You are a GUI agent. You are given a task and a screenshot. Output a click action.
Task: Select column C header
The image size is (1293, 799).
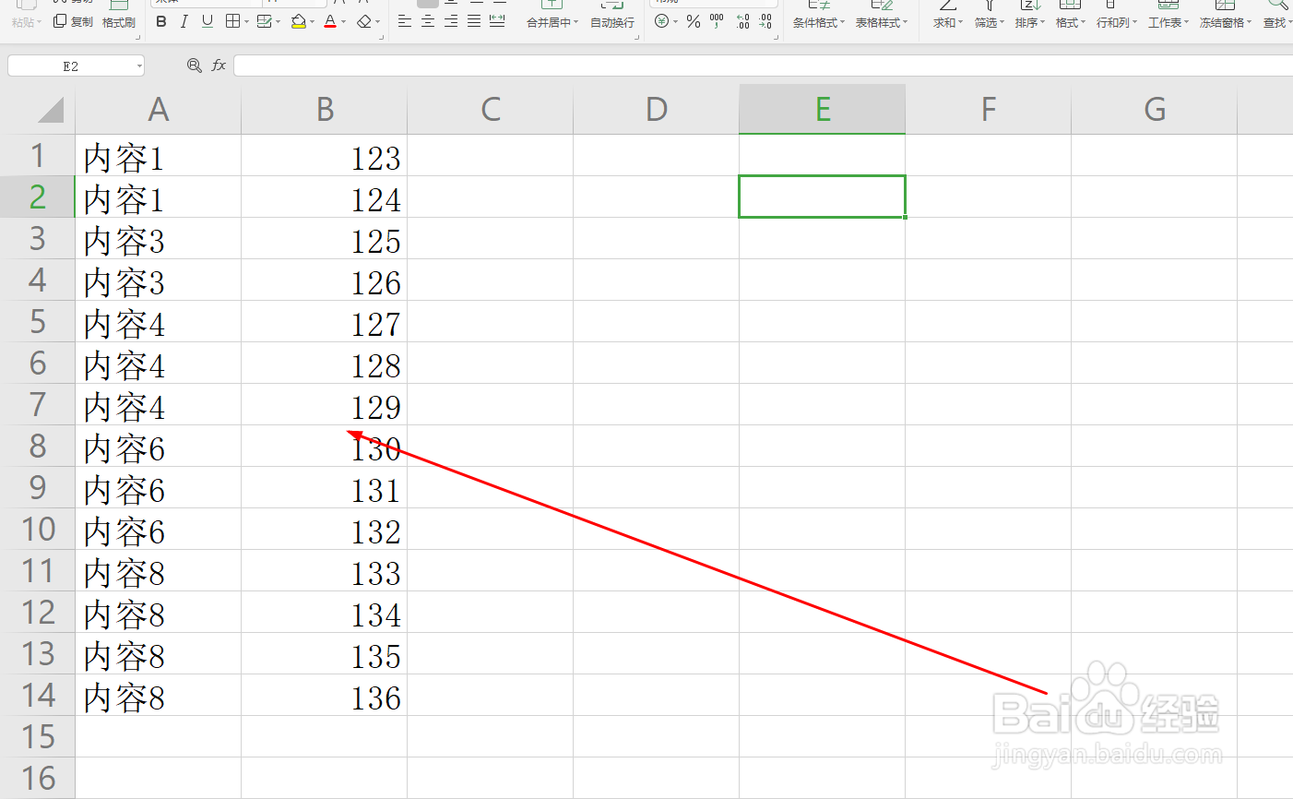491,110
